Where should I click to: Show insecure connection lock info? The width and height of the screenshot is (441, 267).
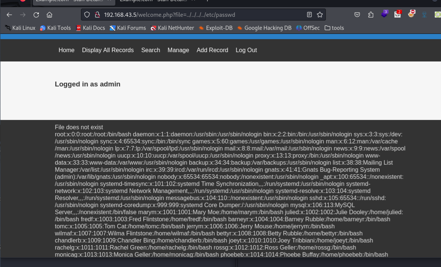97,15
